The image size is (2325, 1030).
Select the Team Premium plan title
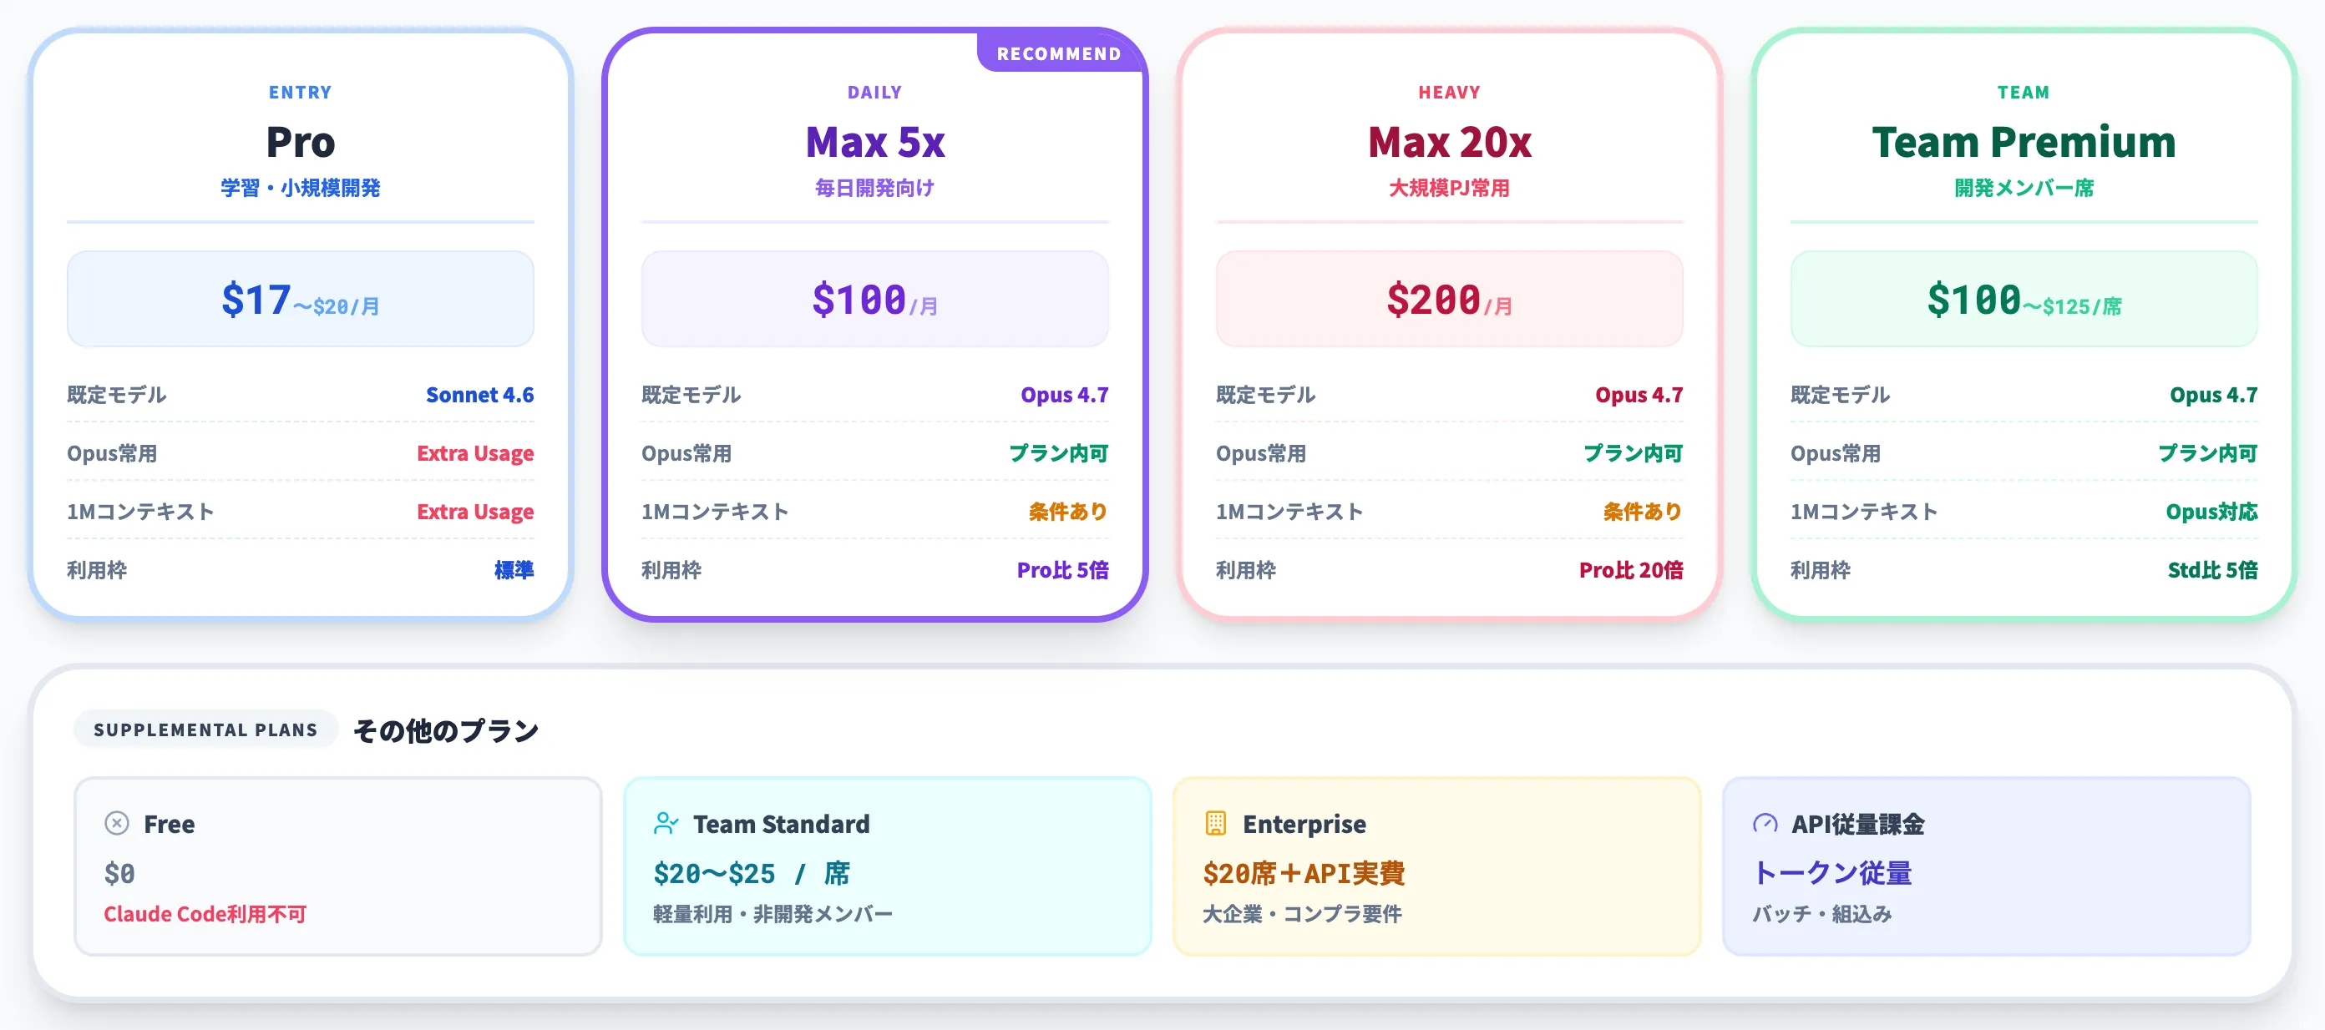coord(2024,142)
